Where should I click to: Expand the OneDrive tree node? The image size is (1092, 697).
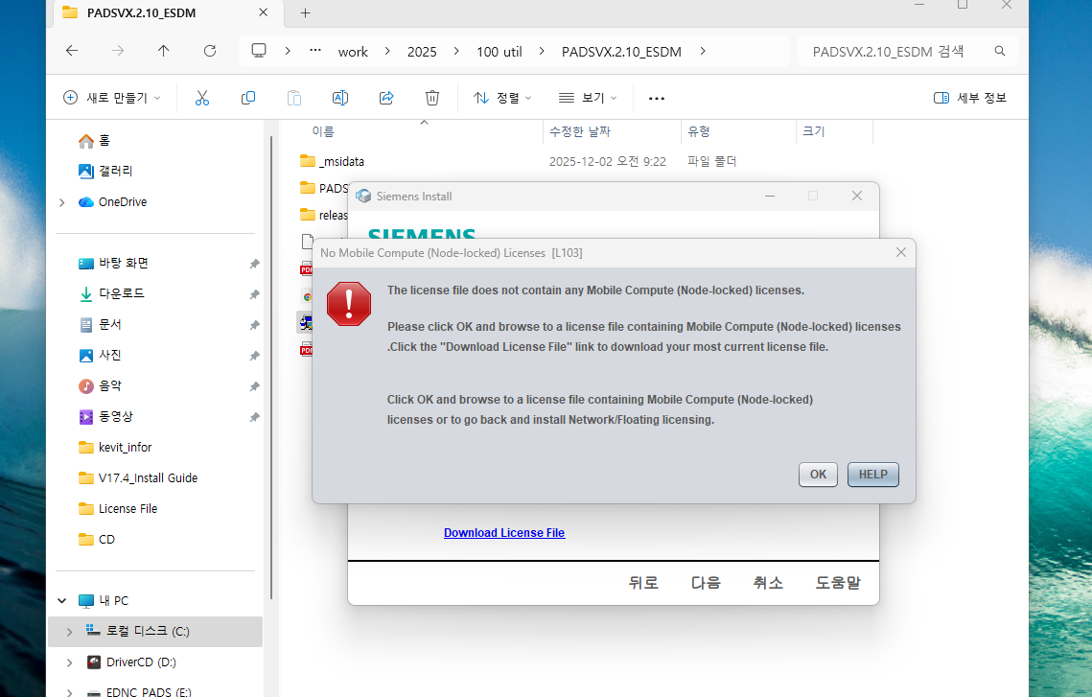pos(62,202)
